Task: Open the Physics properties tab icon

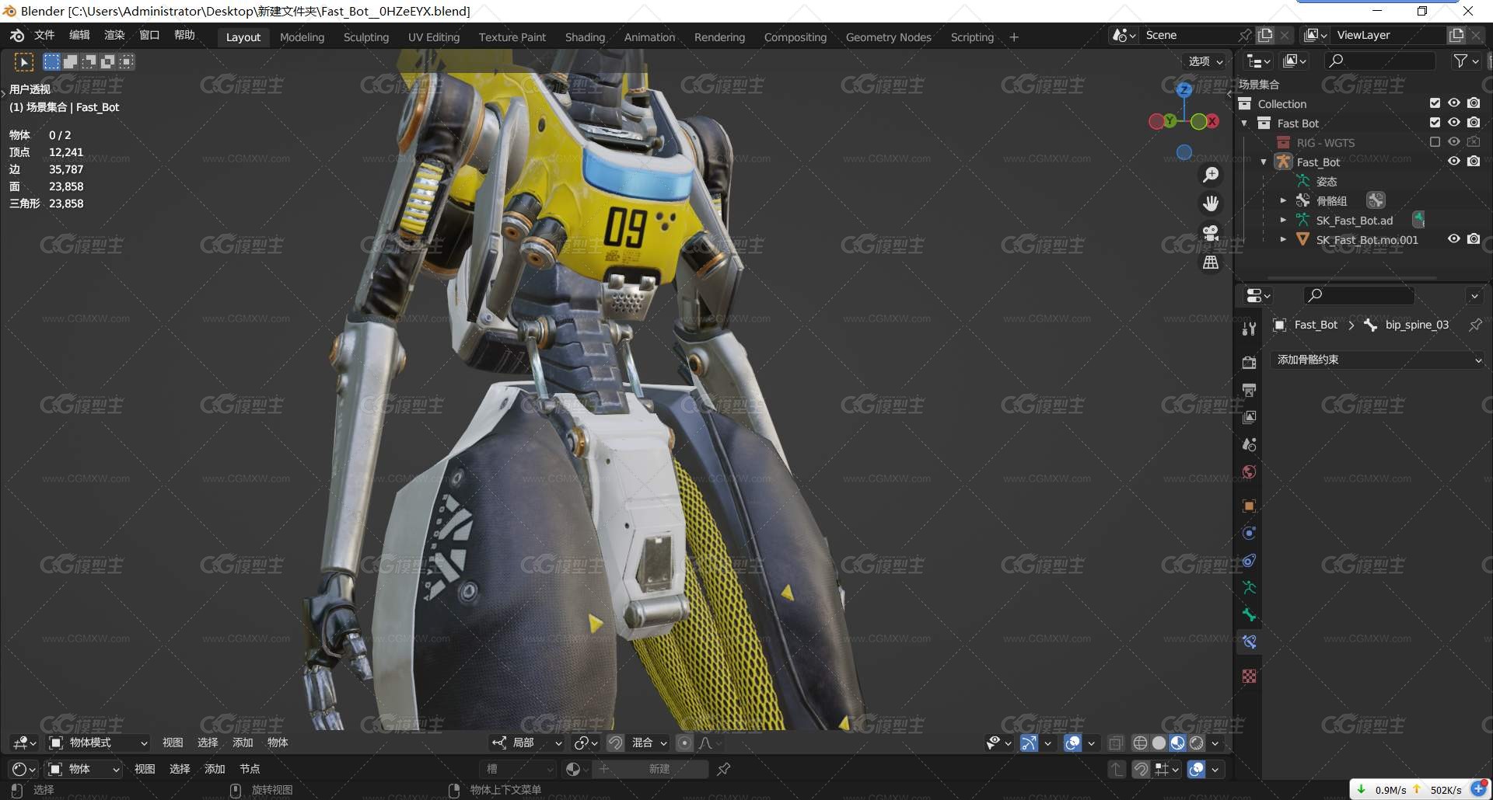Action: [1249, 533]
